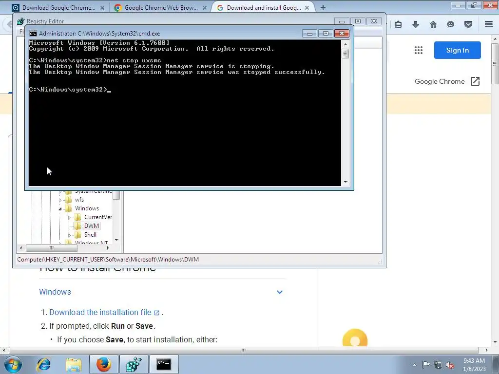Switch to Registry Editor taskbar icon
The height and width of the screenshot is (374, 499).
coord(134,364)
